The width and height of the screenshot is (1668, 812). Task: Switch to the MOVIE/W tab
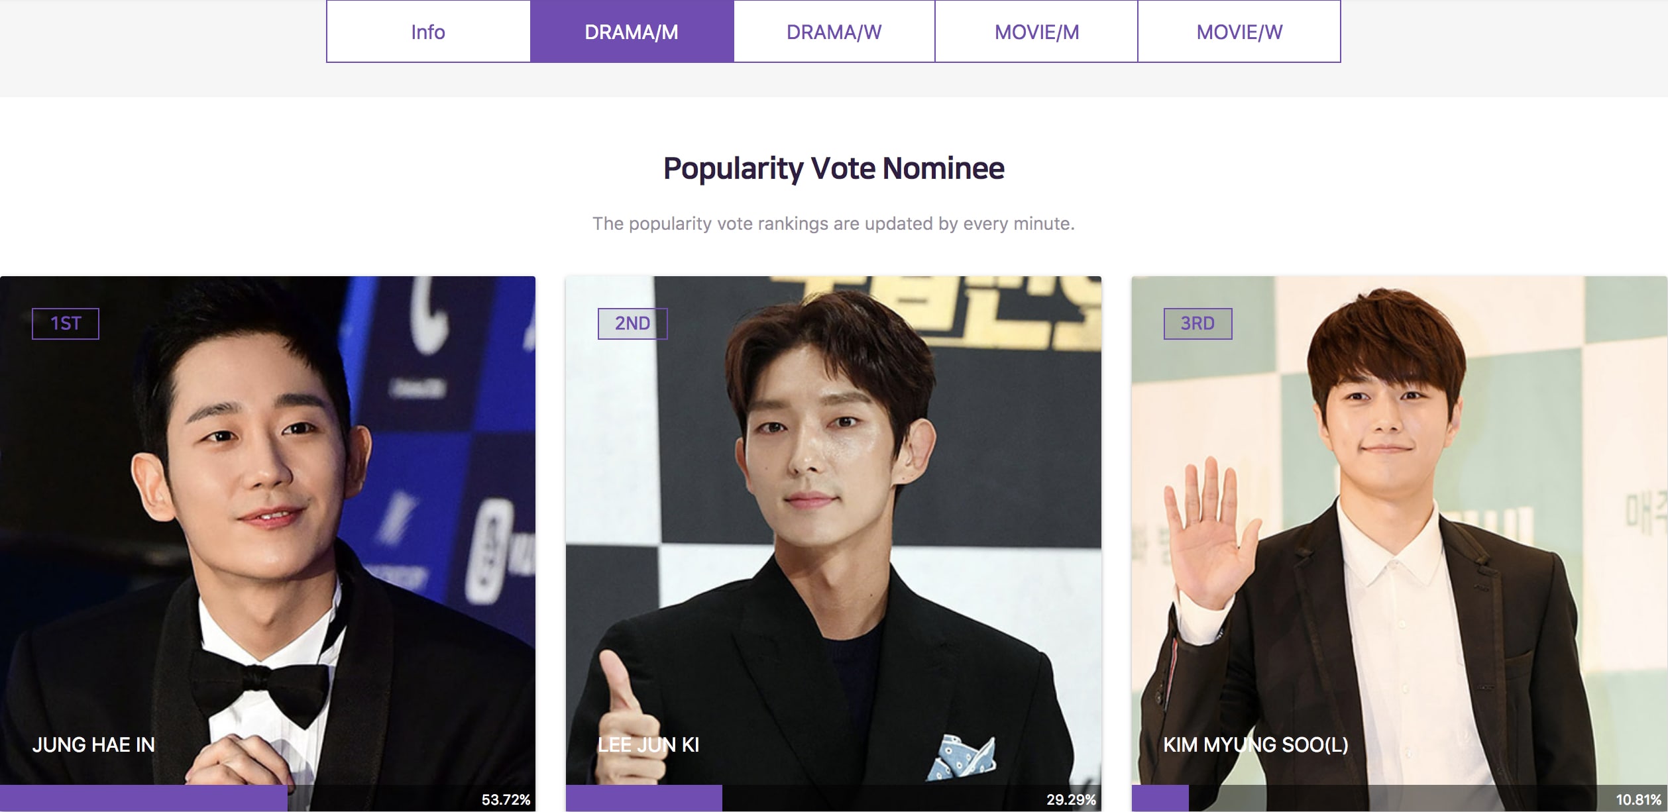[x=1239, y=32]
